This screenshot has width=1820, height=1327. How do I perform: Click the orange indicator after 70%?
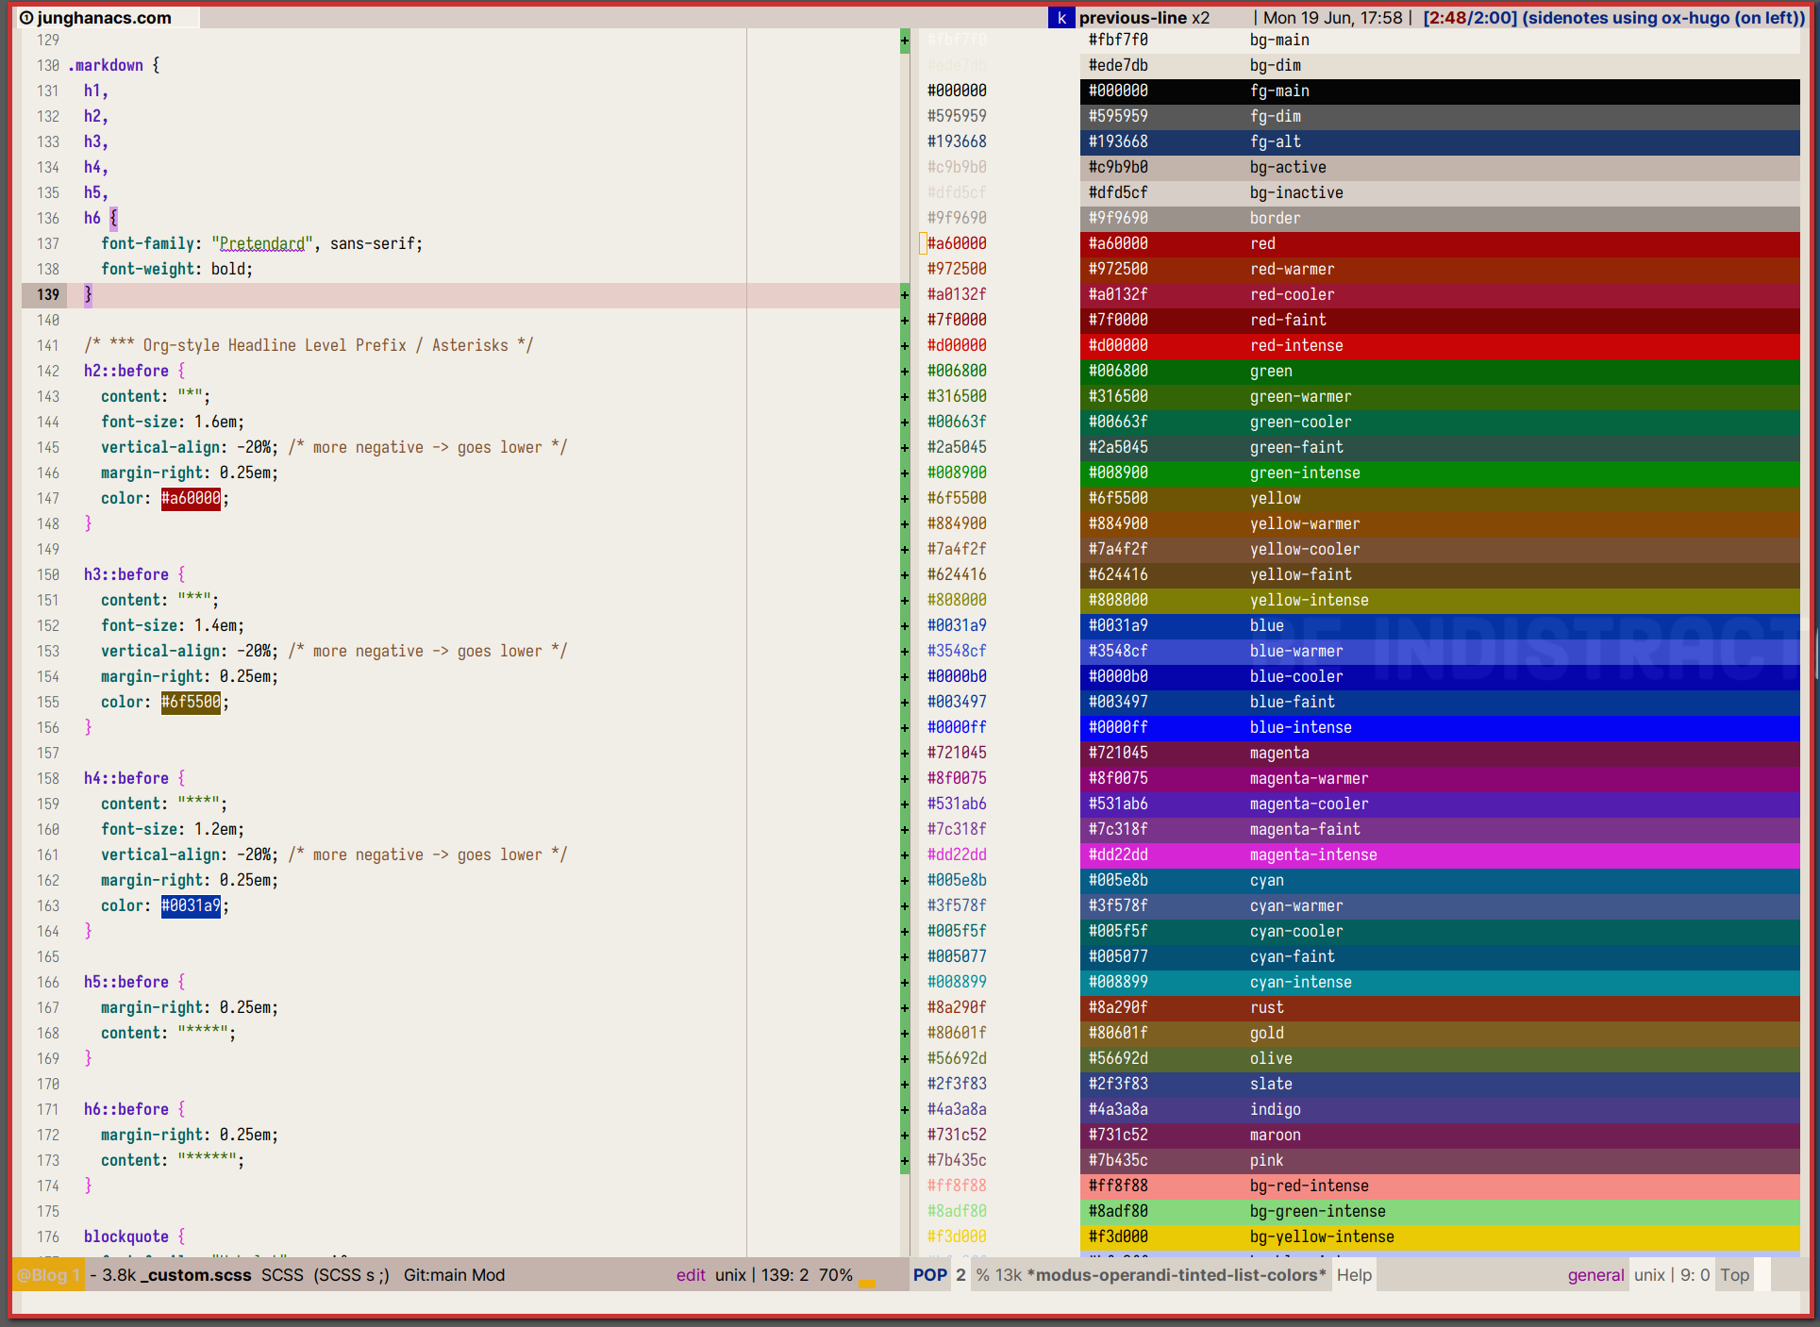(867, 1283)
